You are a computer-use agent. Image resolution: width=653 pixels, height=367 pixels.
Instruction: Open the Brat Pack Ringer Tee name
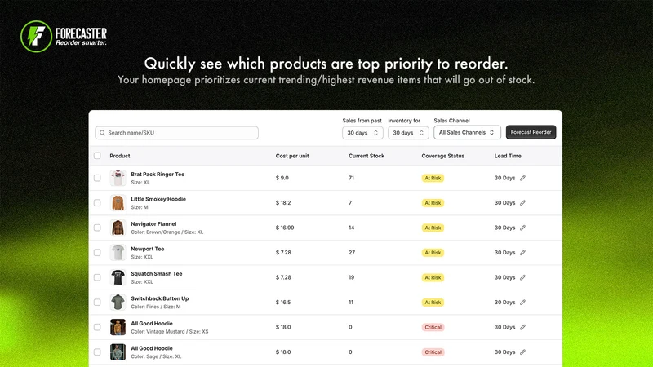[x=158, y=175]
